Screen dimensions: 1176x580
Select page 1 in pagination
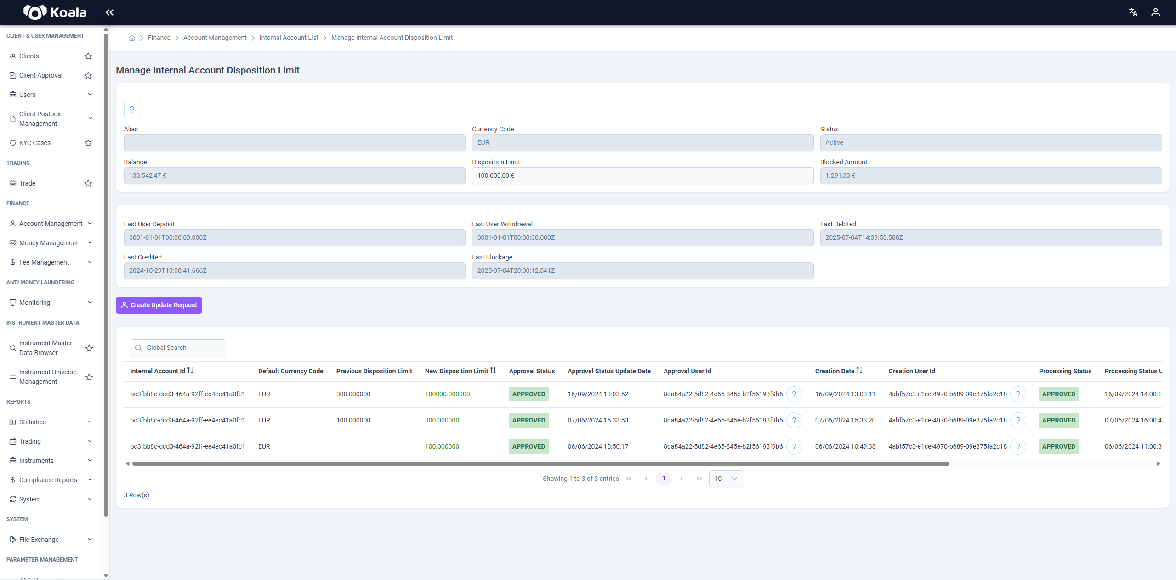coord(664,479)
